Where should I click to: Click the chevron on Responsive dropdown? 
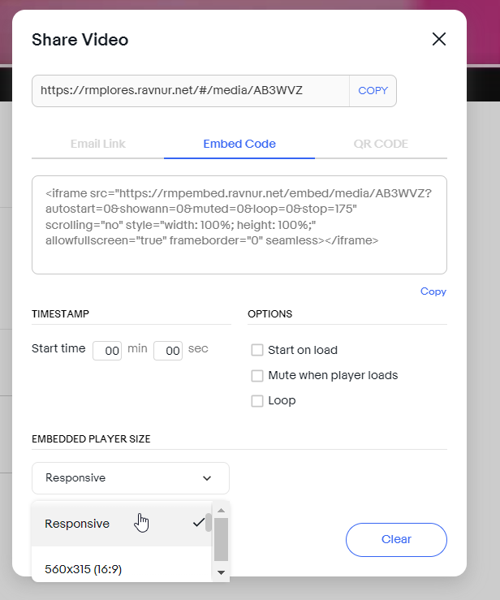[x=207, y=478]
